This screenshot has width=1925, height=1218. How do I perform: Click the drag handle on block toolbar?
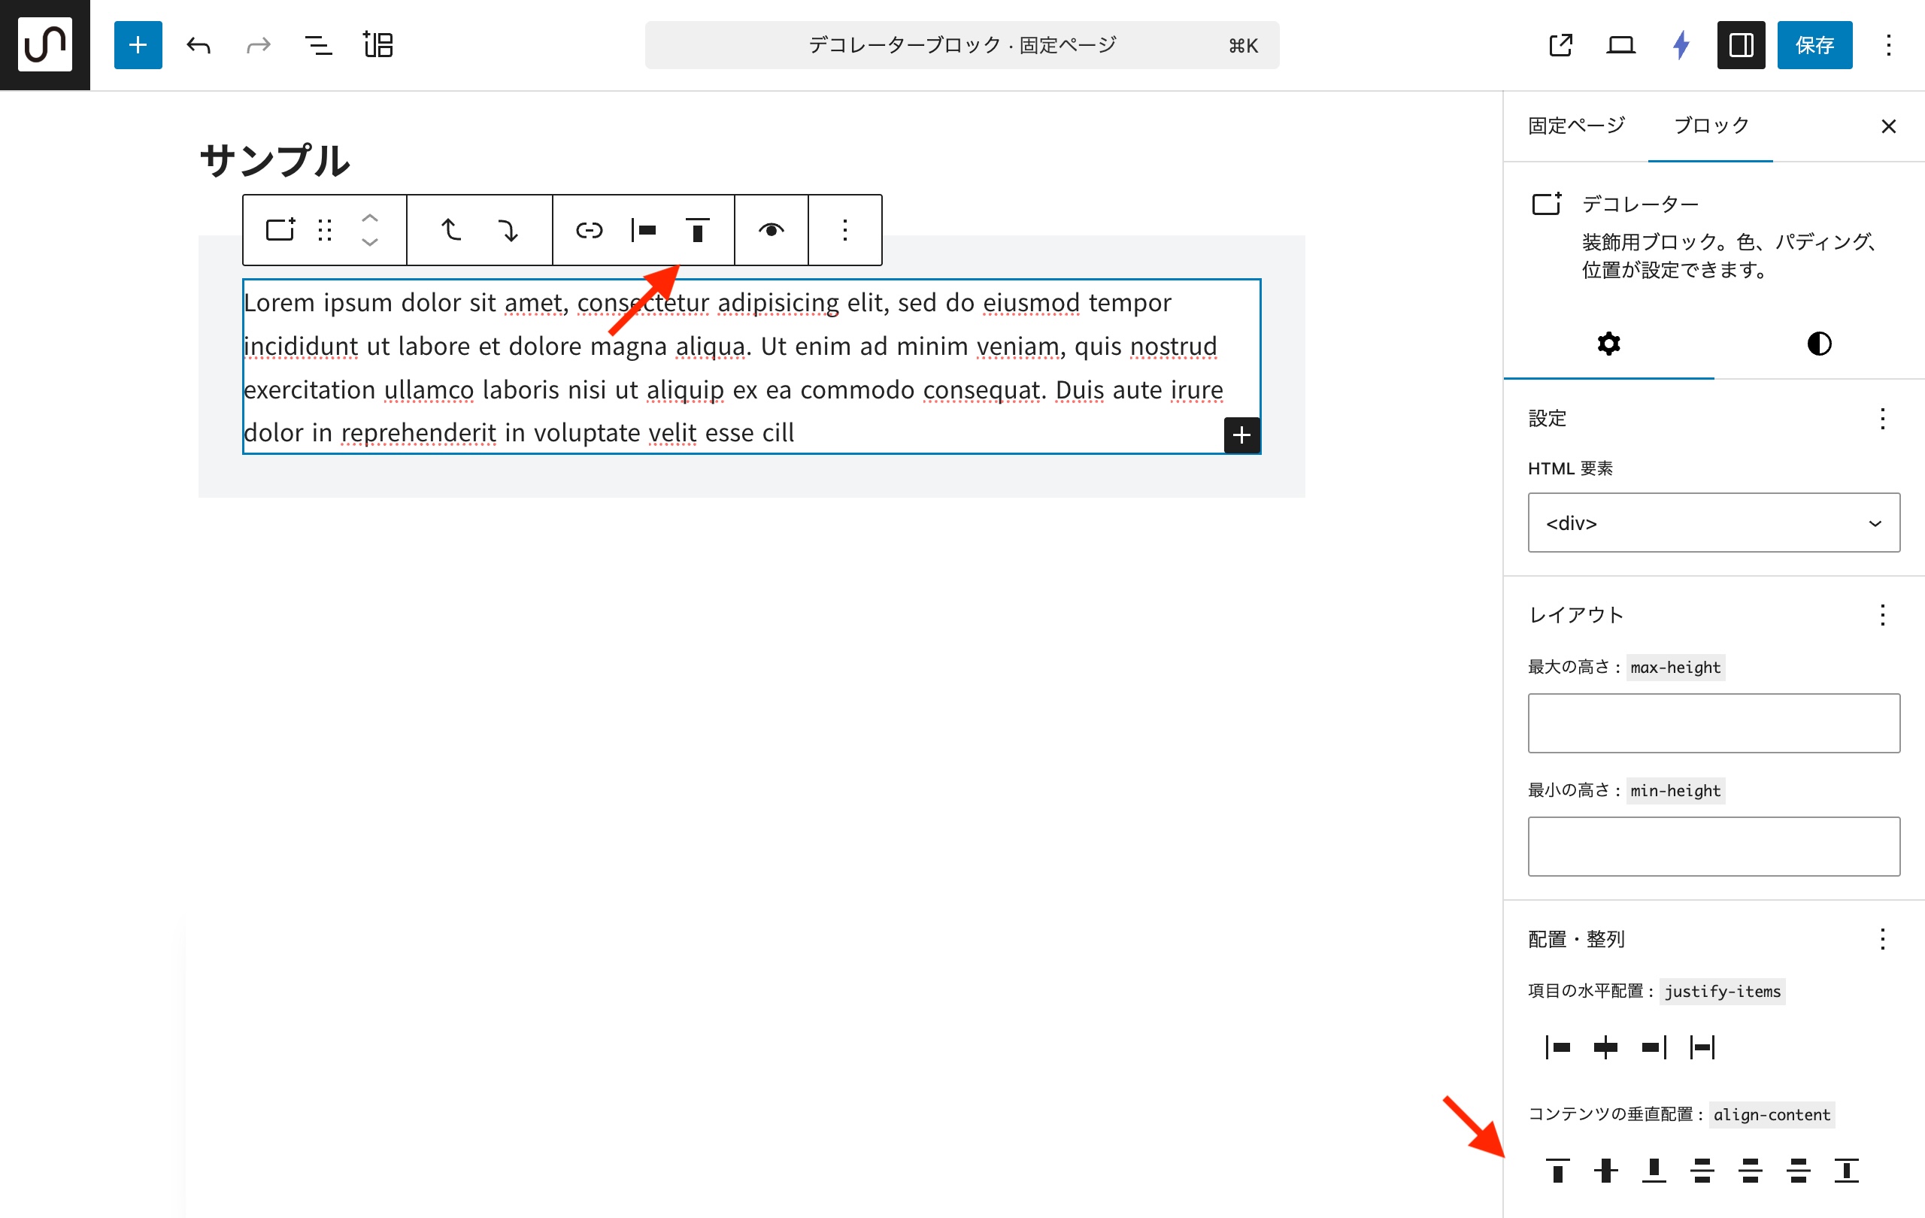coord(325,231)
